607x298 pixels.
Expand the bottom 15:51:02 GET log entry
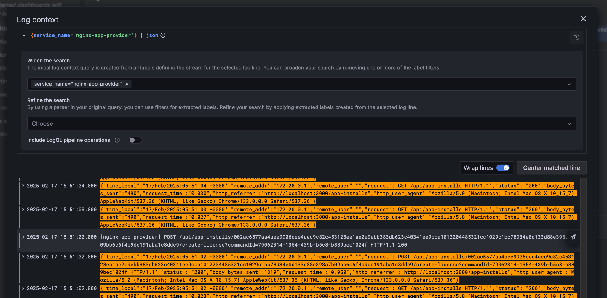click(x=23, y=288)
